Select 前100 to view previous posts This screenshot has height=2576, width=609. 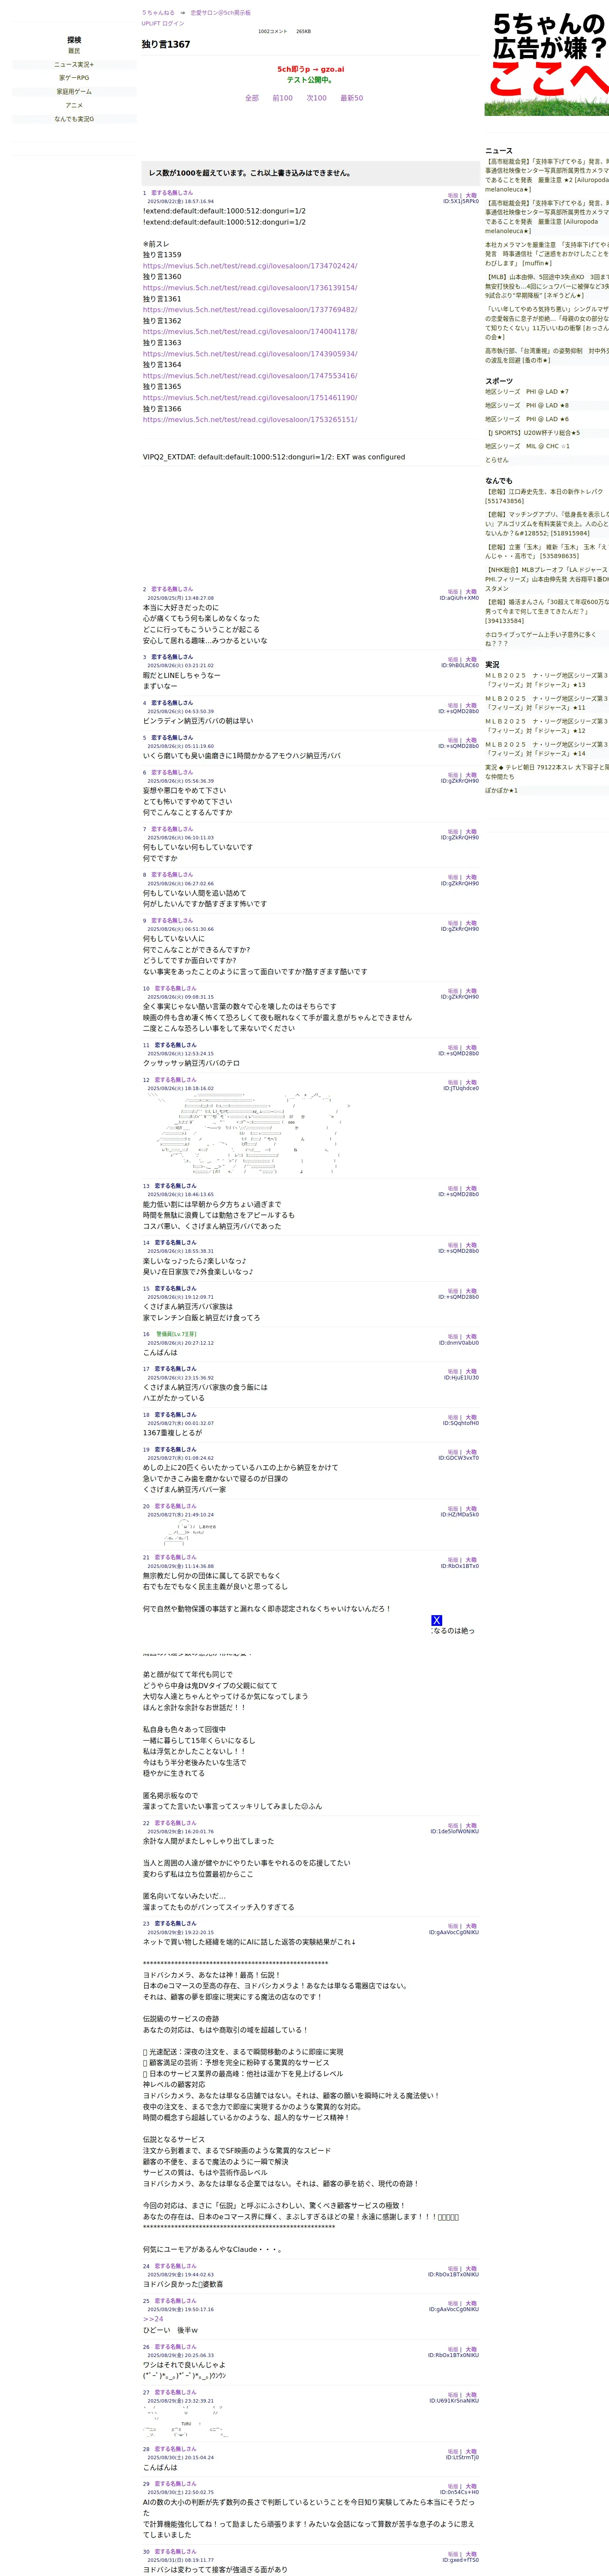283,98
